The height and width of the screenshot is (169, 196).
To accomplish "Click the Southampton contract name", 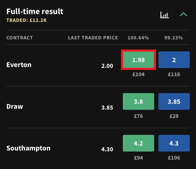I will click(28, 148).
